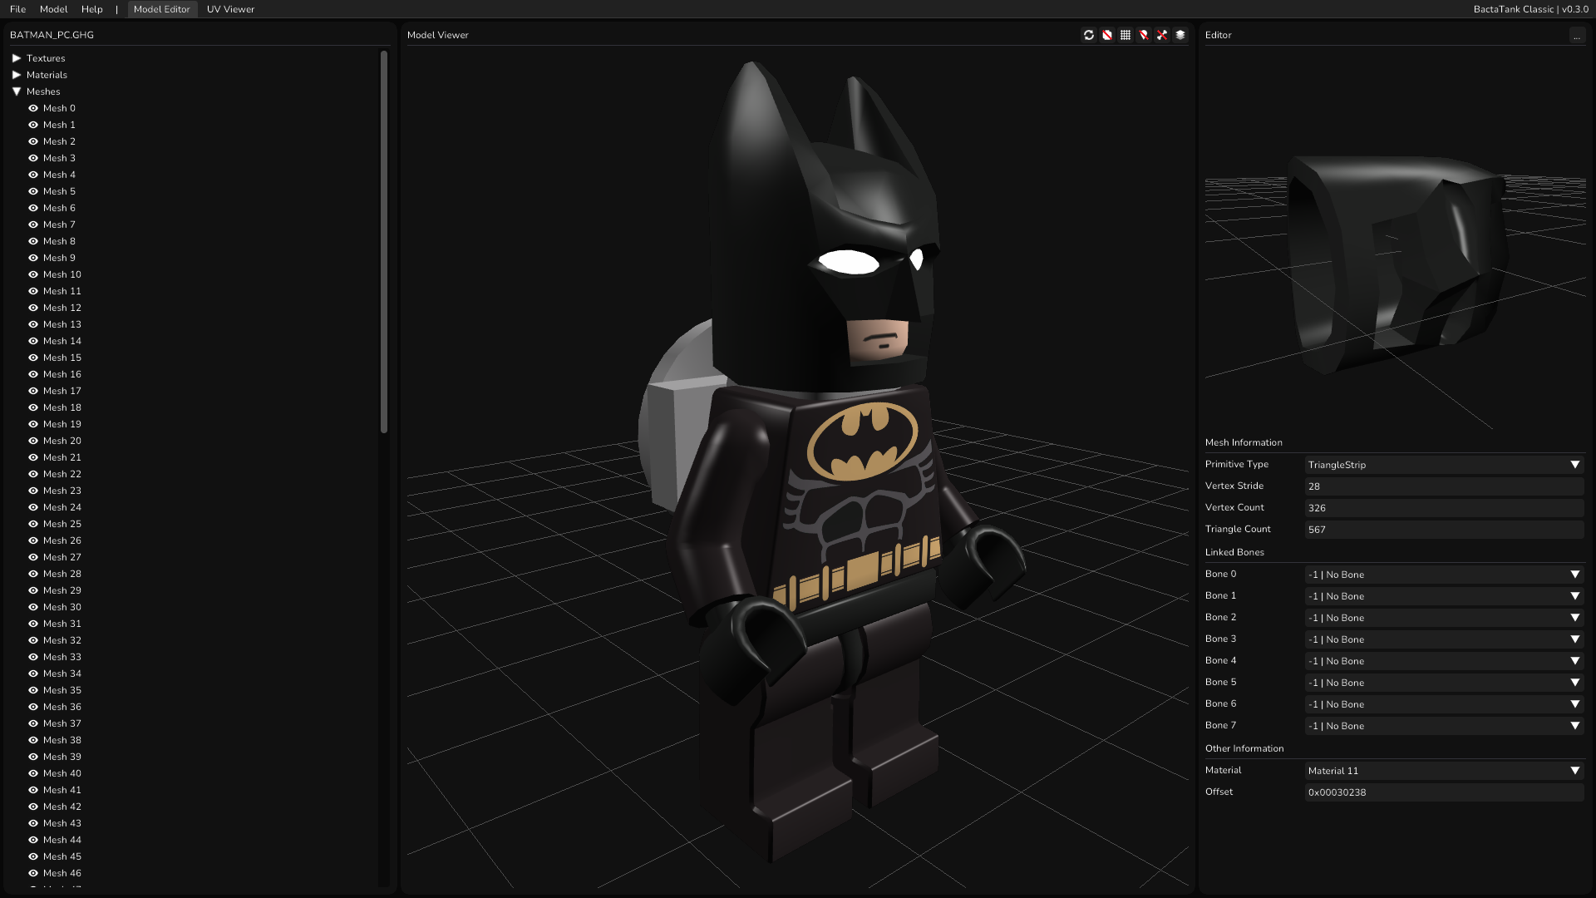Toggle visibility of Mesh 45
The image size is (1596, 898).
pyautogui.click(x=33, y=856)
